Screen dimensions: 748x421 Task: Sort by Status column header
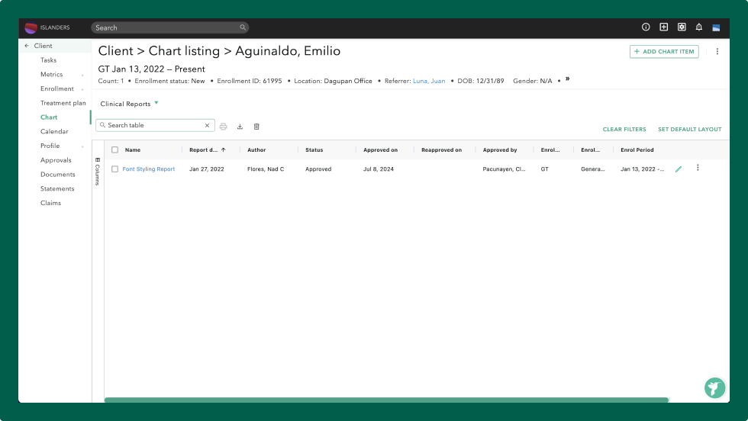point(314,149)
